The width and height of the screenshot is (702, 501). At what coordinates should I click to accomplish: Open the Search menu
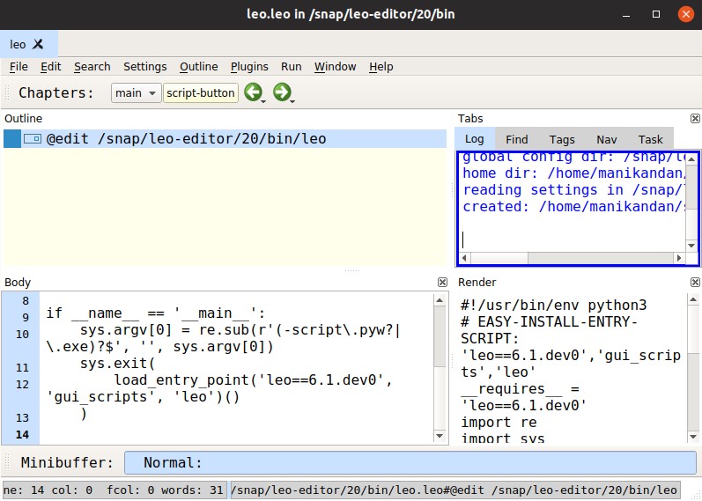click(92, 67)
